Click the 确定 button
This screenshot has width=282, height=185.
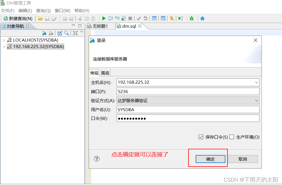tap(210, 159)
